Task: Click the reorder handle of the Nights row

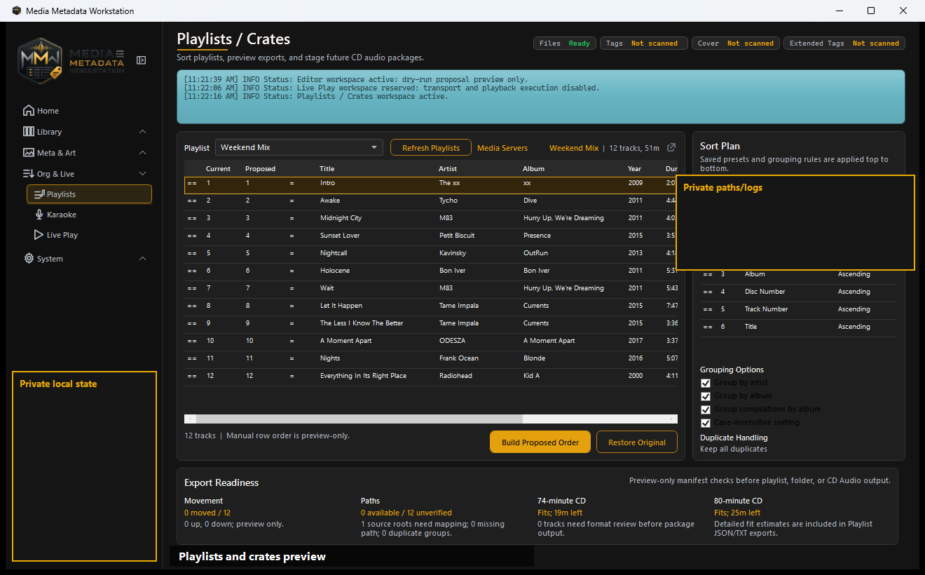Action: [192, 358]
